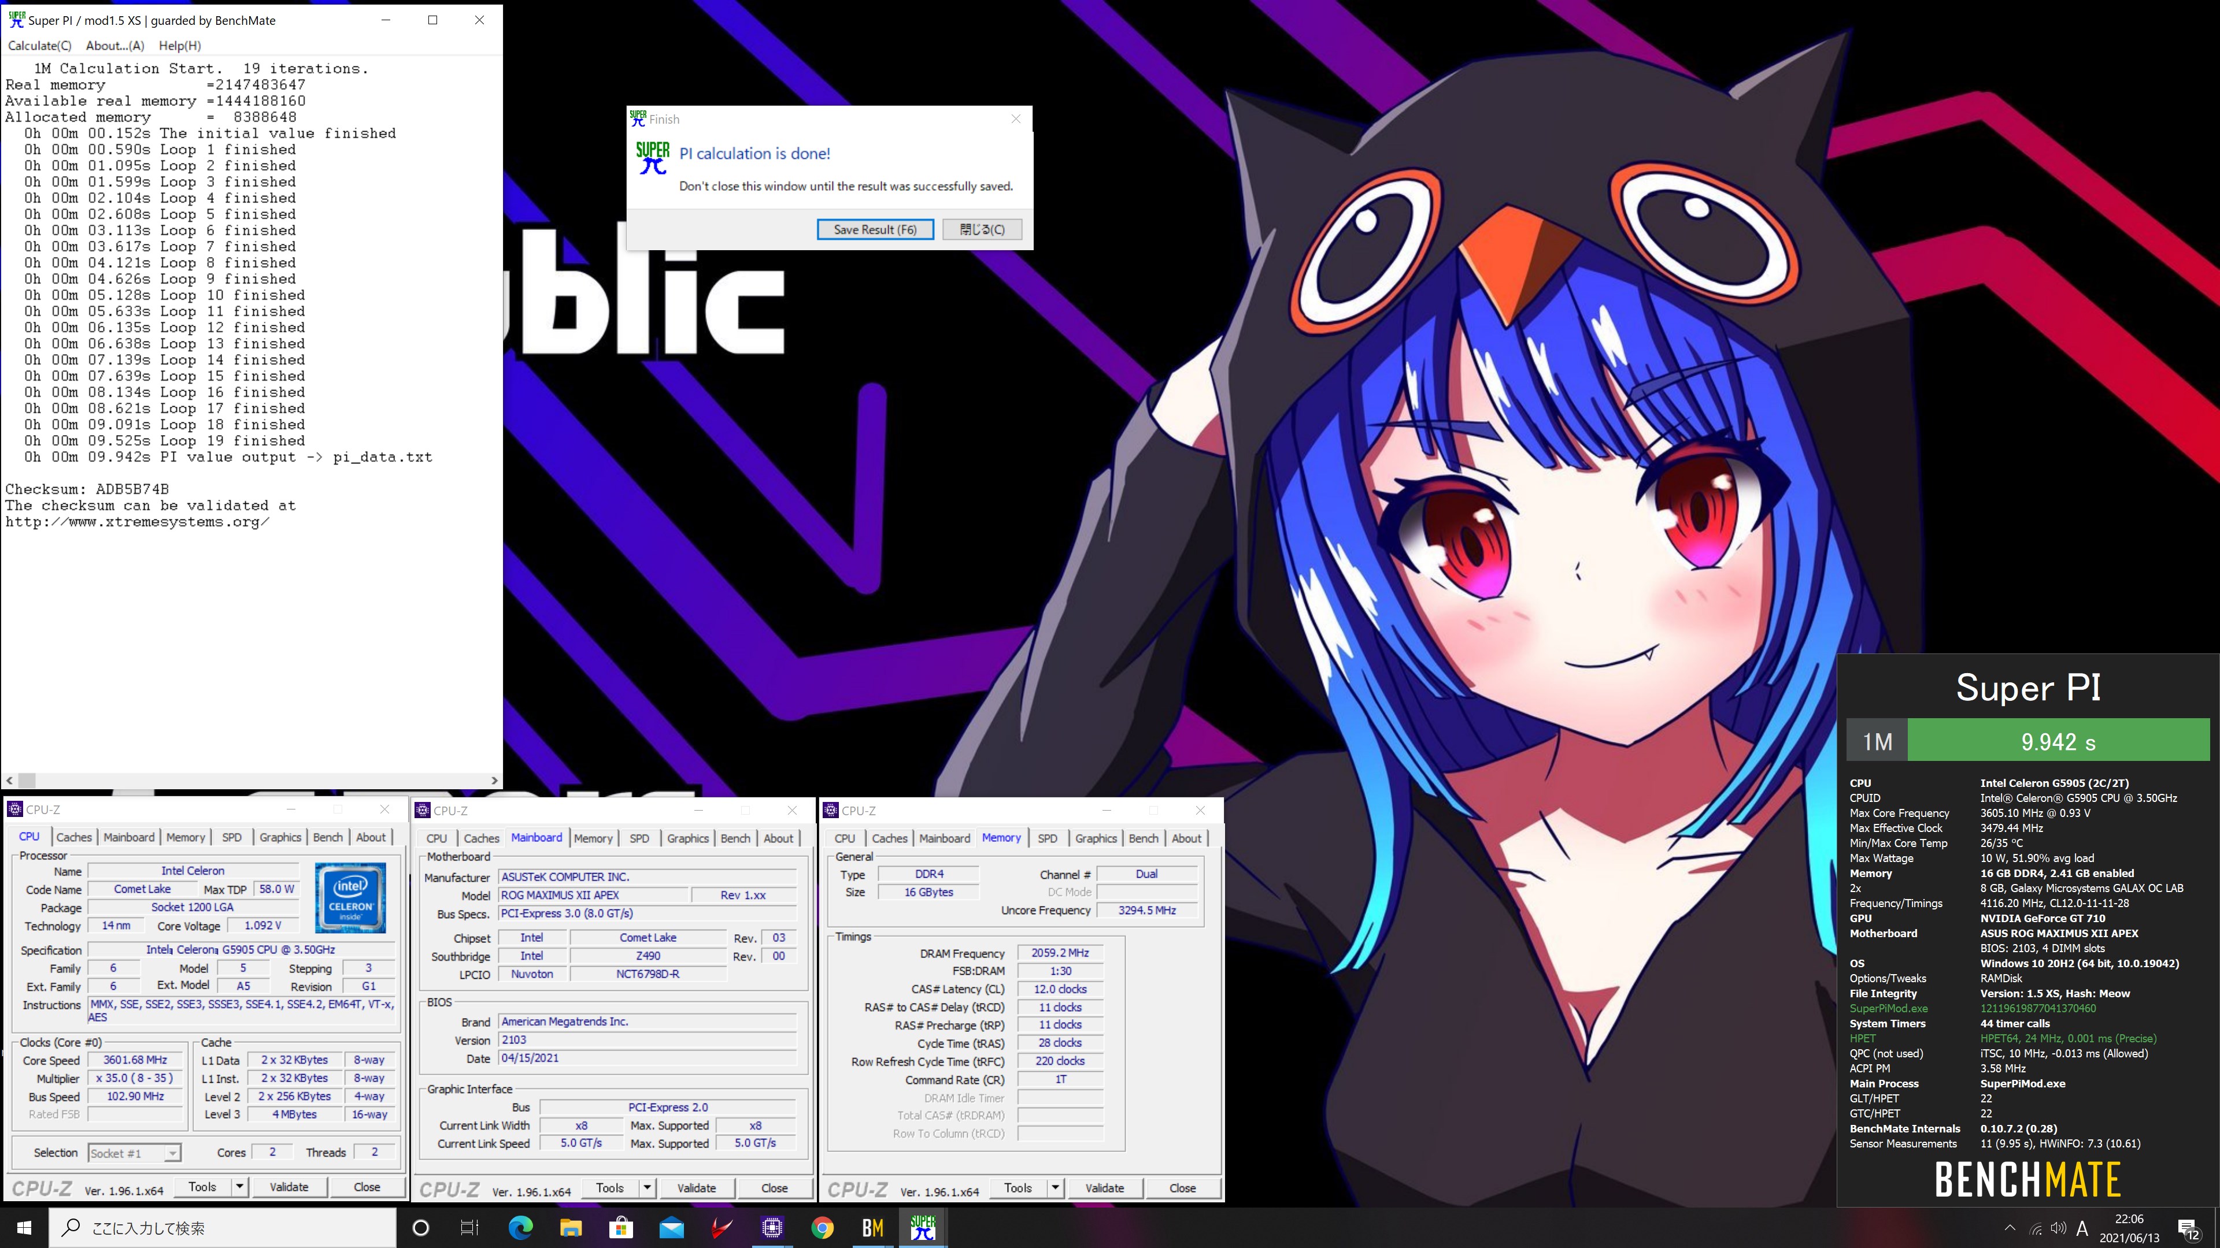Open network status tray icon

[2036, 1228]
